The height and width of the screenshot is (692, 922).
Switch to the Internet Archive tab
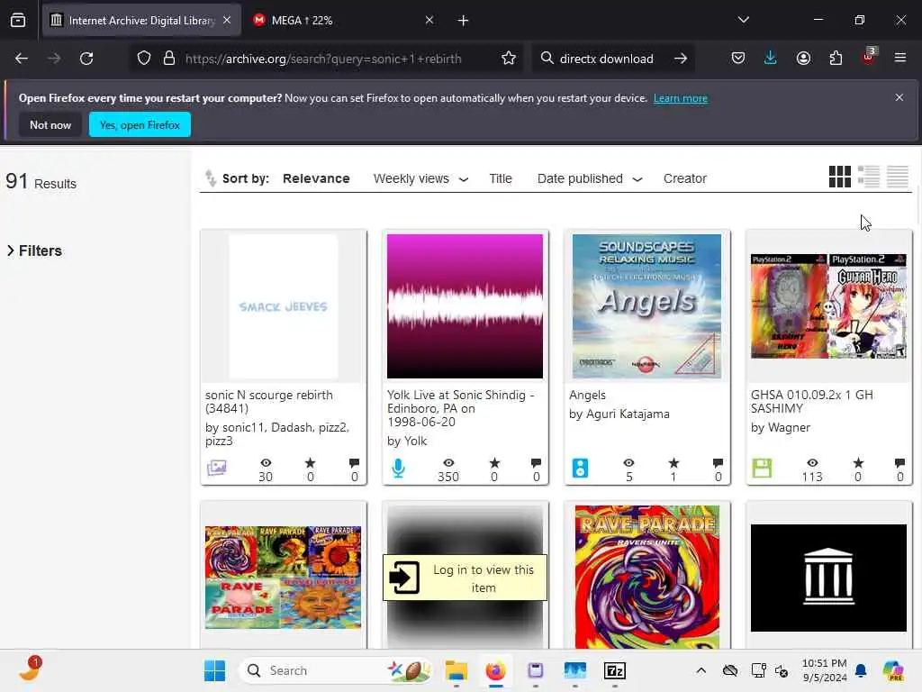[141, 21]
